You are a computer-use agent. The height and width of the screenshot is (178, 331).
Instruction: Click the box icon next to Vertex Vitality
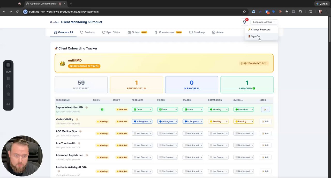pos(77,119)
